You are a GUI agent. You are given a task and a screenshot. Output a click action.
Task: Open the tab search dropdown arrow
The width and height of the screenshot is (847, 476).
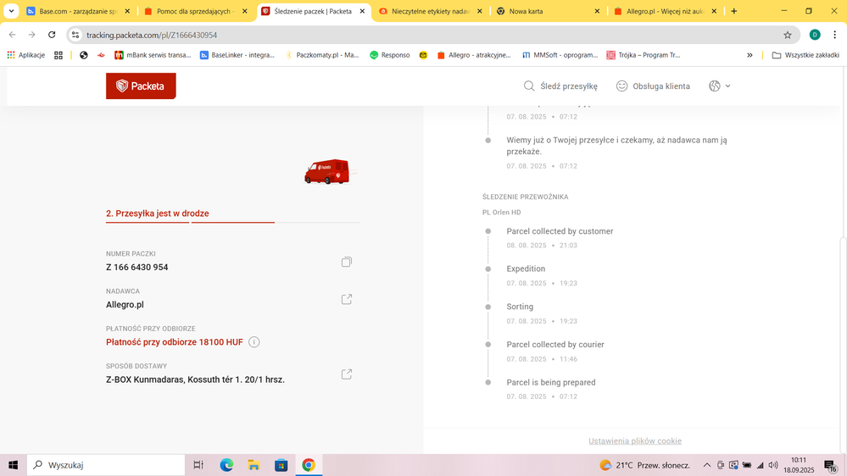click(12, 11)
